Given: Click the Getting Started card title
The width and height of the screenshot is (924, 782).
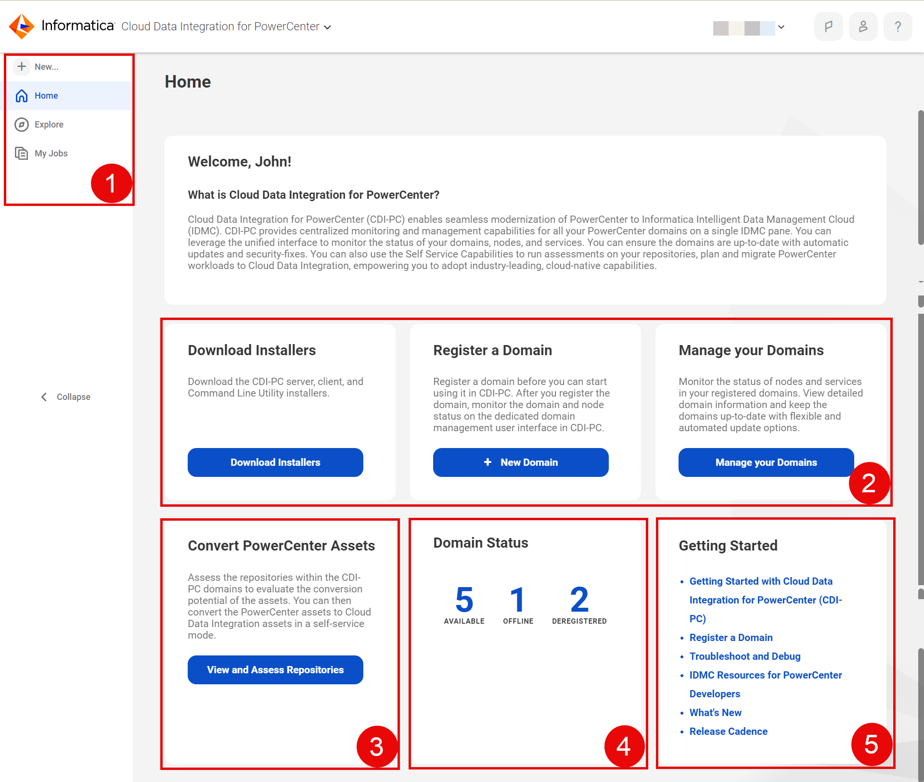Looking at the screenshot, I should point(728,546).
